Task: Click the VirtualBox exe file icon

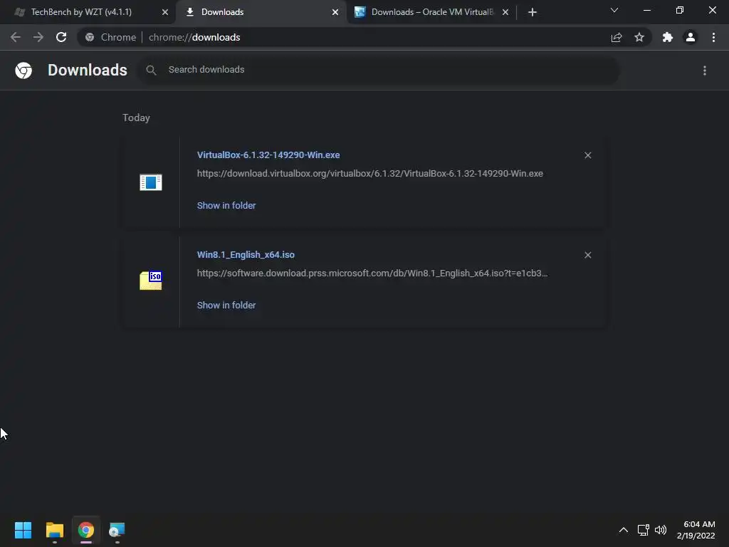Action: [151, 182]
